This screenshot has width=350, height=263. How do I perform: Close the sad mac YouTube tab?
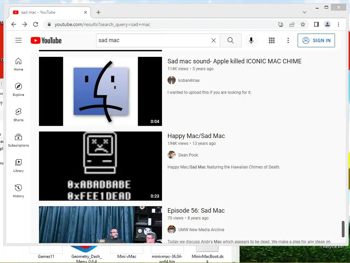pos(85,12)
